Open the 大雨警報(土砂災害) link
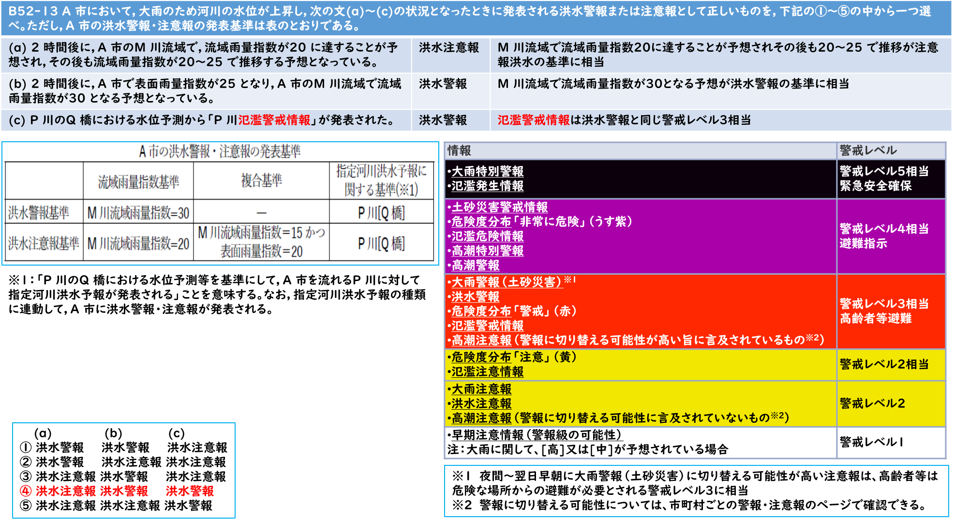Screen dimensions: 954x521 tap(507, 282)
